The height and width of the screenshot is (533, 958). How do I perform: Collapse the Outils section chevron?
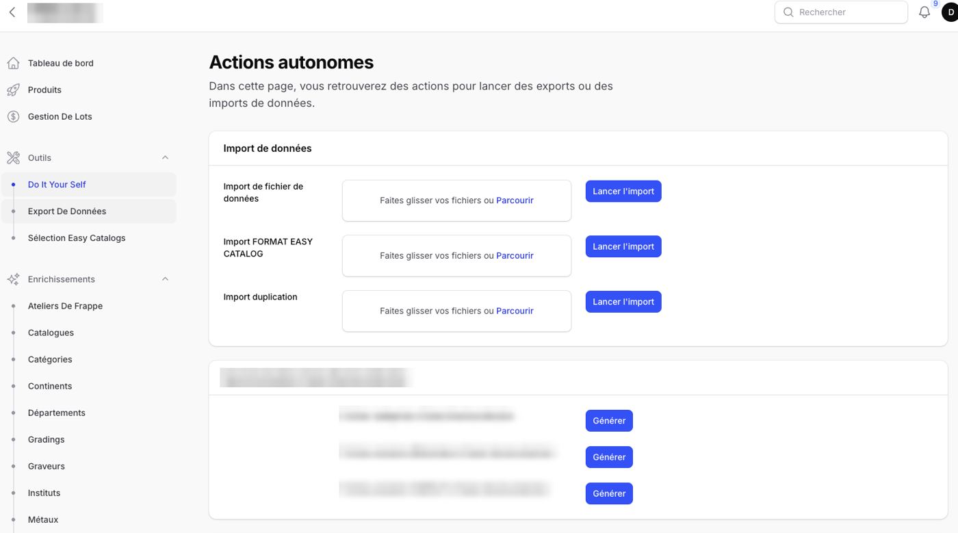click(x=165, y=158)
